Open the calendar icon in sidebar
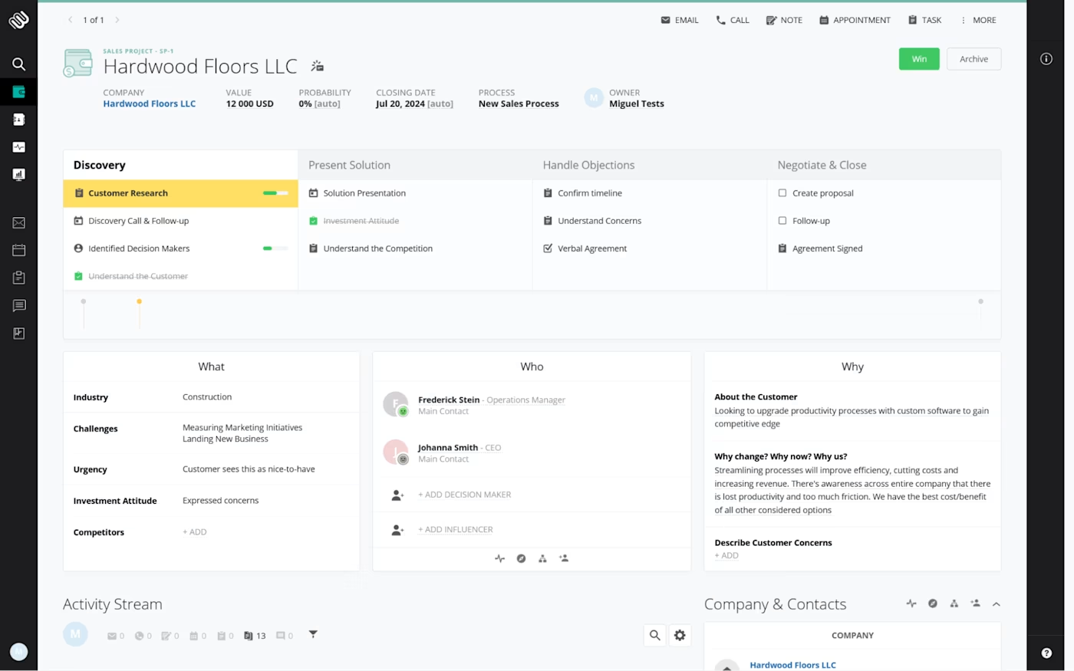This screenshot has width=1074, height=671. coord(18,250)
